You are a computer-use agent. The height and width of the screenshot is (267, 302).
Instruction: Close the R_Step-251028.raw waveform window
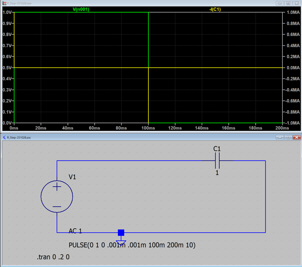click(x=296, y=3)
